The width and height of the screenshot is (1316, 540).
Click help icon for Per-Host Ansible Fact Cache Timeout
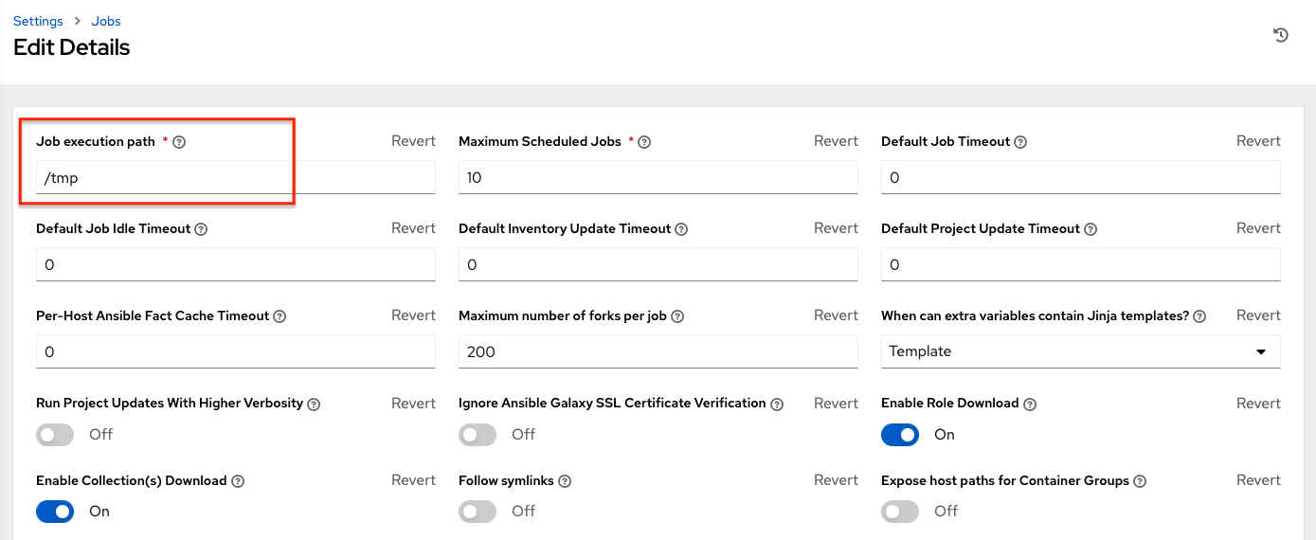pyautogui.click(x=279, y=316)
